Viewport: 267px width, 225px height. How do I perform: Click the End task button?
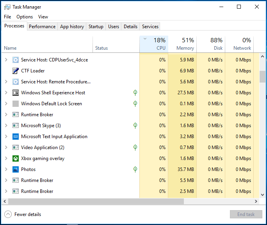point(246,214)
